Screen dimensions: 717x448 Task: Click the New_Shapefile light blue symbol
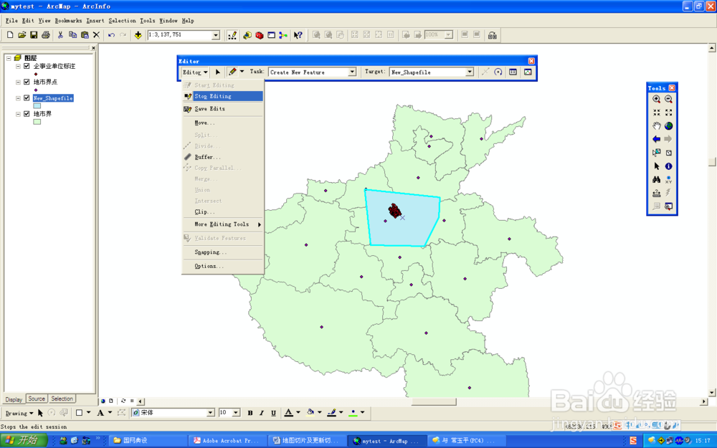tap(37, 106)
